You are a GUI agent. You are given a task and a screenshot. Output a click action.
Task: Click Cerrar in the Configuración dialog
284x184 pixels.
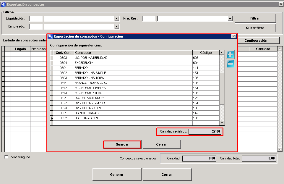coord(162,144)
